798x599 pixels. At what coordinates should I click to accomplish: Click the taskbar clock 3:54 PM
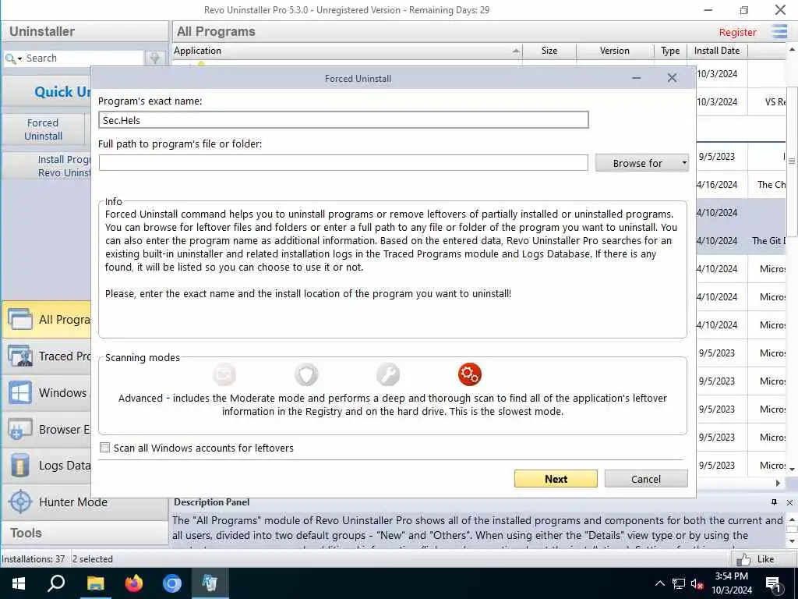point(731,576)
